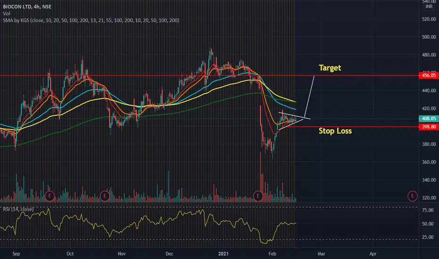Image resolution: width=439 pixels, height=259 pixels.
Task: Click the 2021 label on time axis
Action: 223,254
